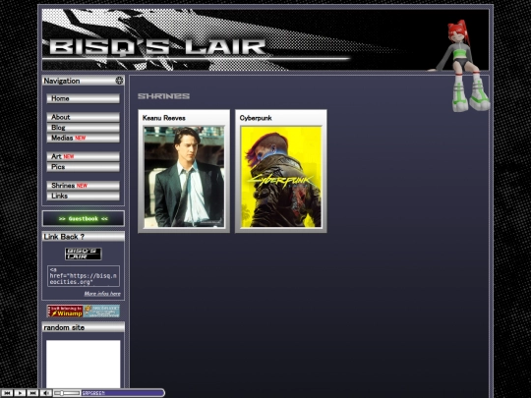Adjust the music player volume slider

[67, 393]
